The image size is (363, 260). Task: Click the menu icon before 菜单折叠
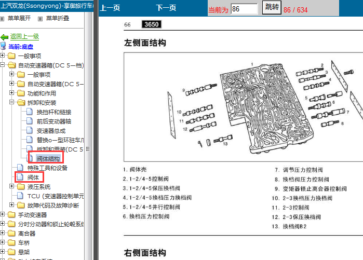tap(41, 19)
